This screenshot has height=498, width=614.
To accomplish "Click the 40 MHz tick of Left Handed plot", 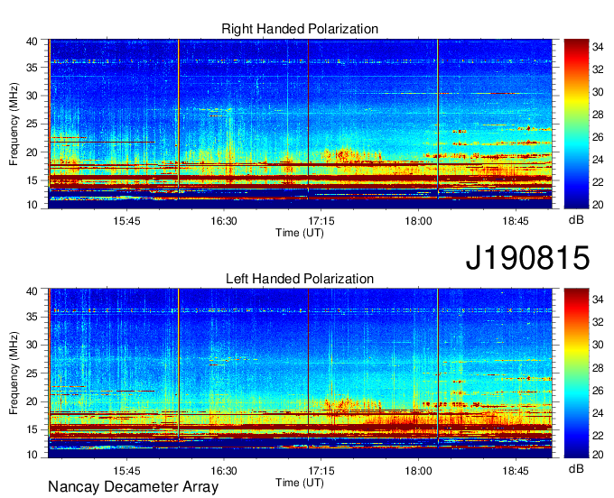I will point(32,291).
